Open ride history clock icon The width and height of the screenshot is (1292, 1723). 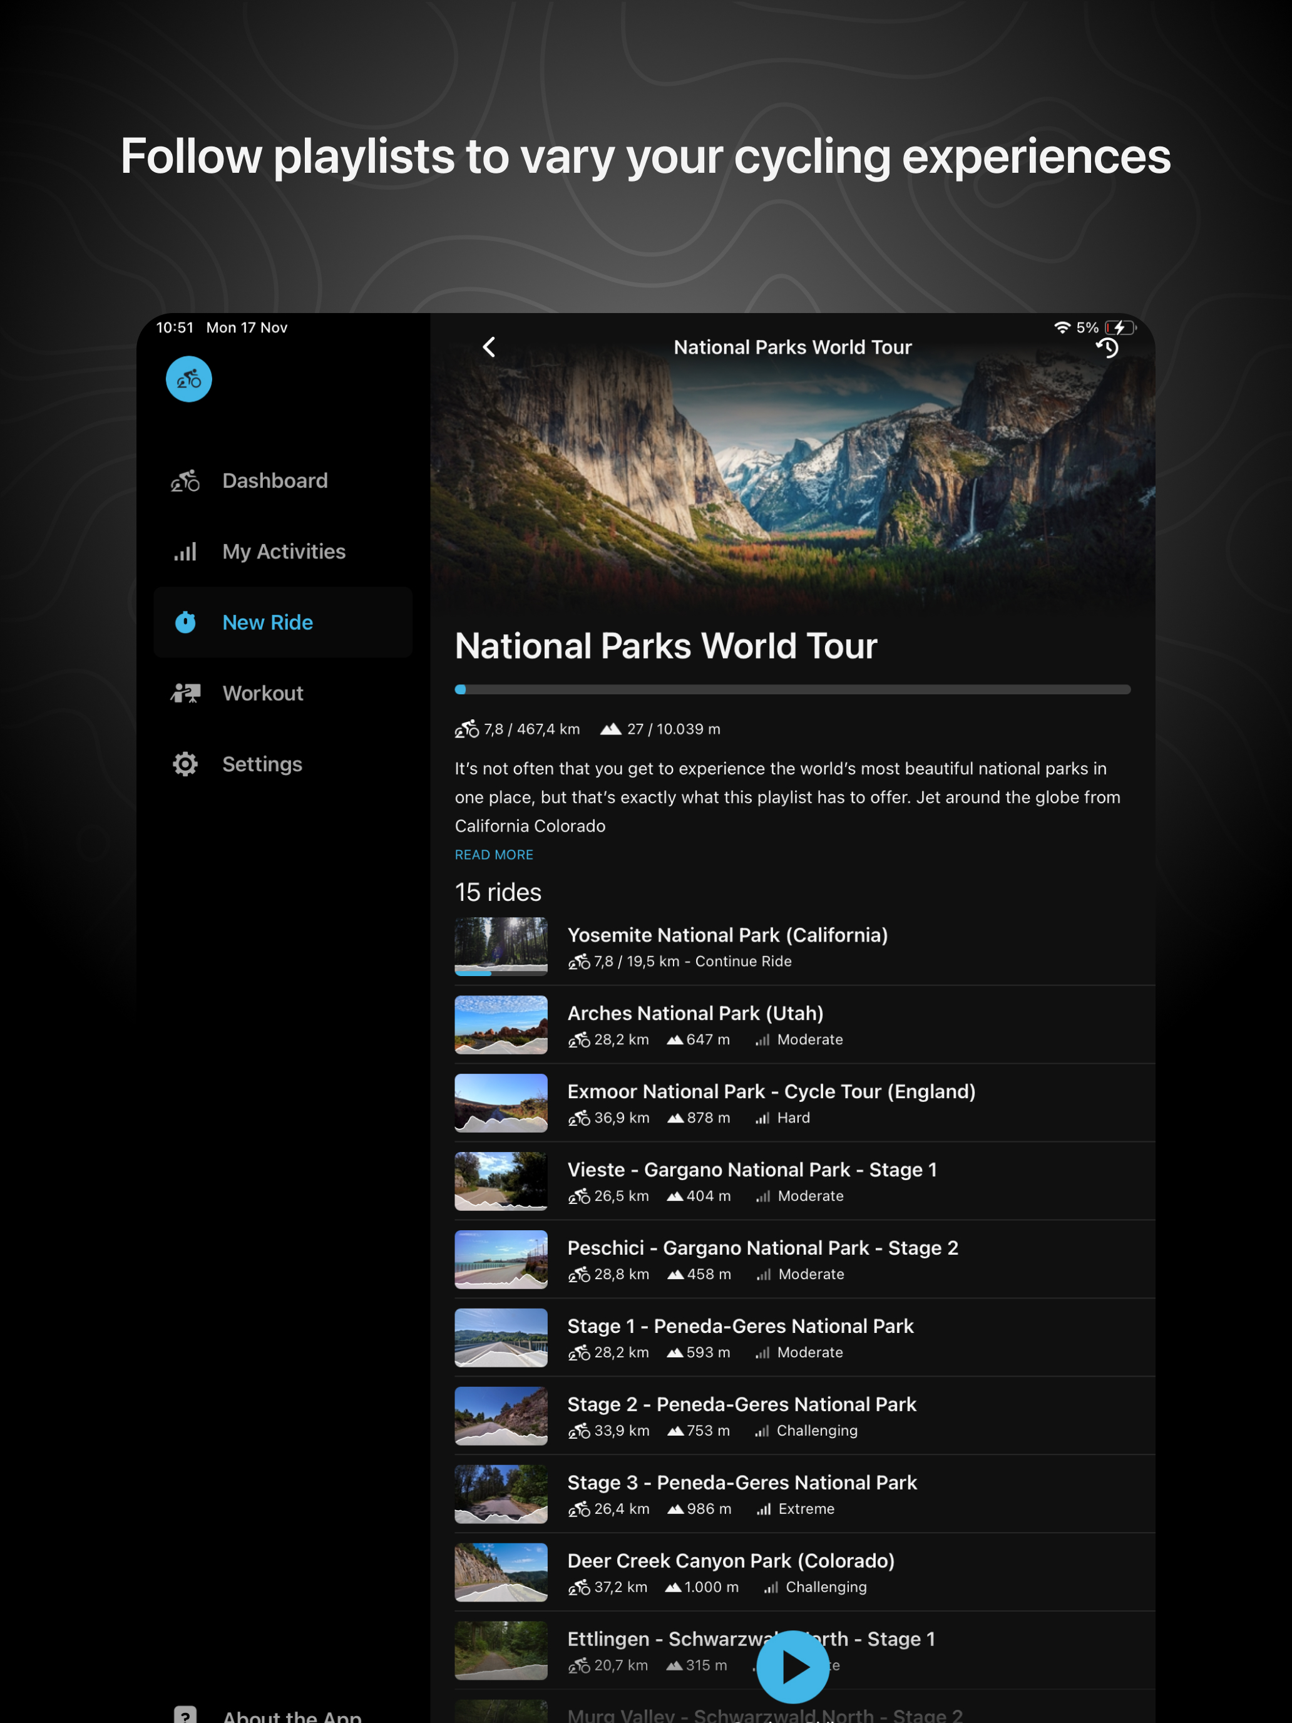coord(1107,348)
